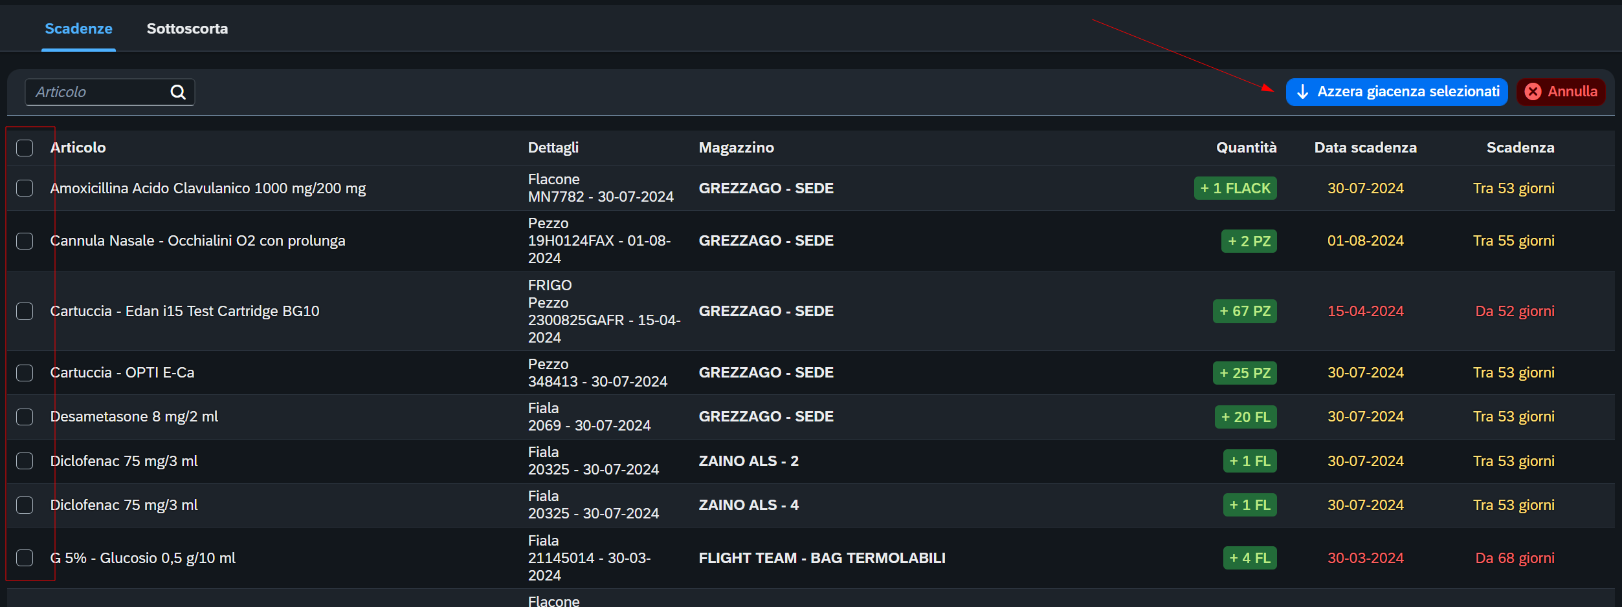Click the magnifying glass search icon
The image size is (1622, 607).
tap(178, 92)
